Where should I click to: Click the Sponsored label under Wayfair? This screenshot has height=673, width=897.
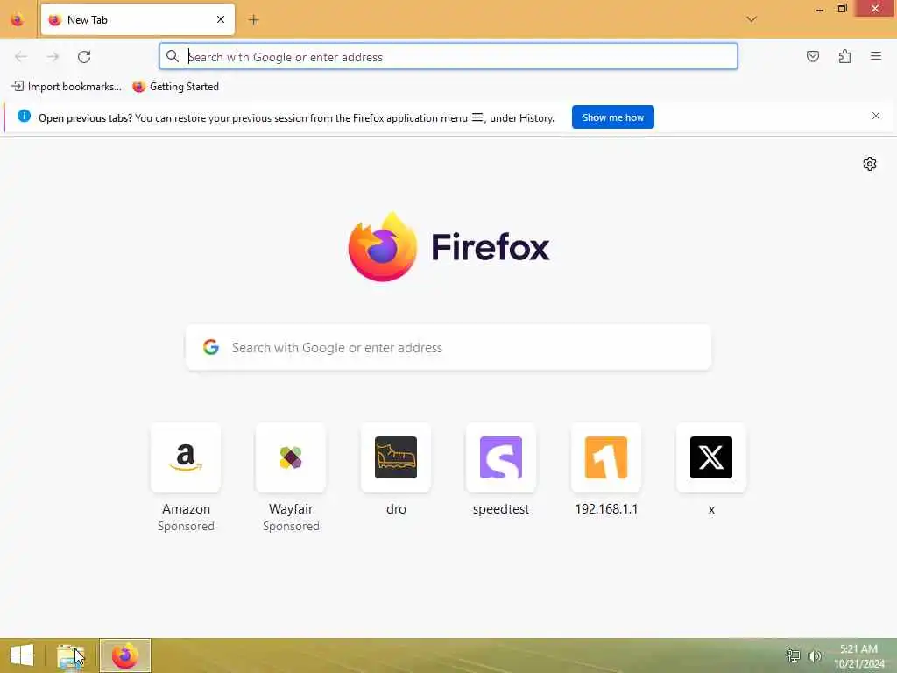[291, 526]
